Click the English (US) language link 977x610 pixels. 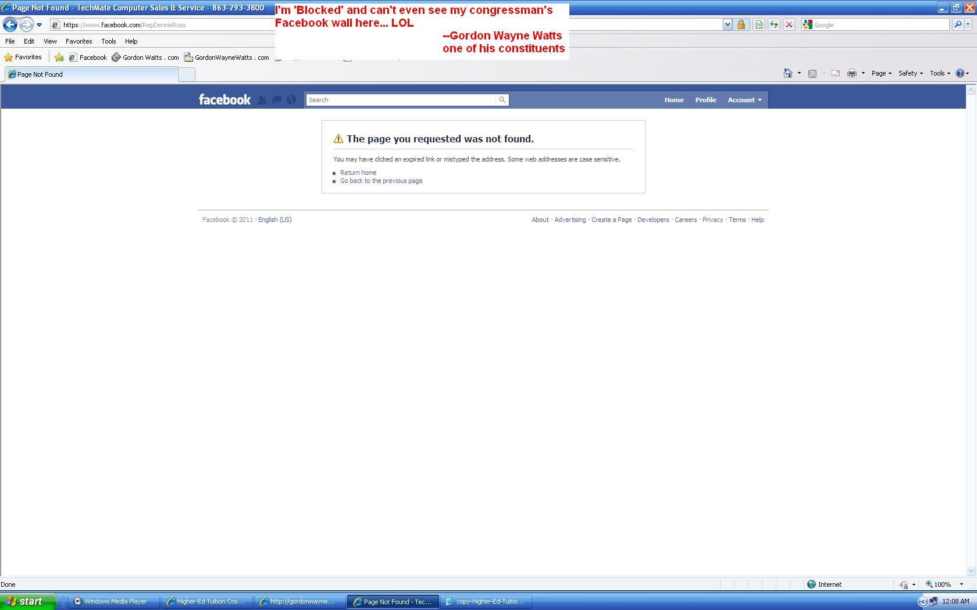[274, 220]
